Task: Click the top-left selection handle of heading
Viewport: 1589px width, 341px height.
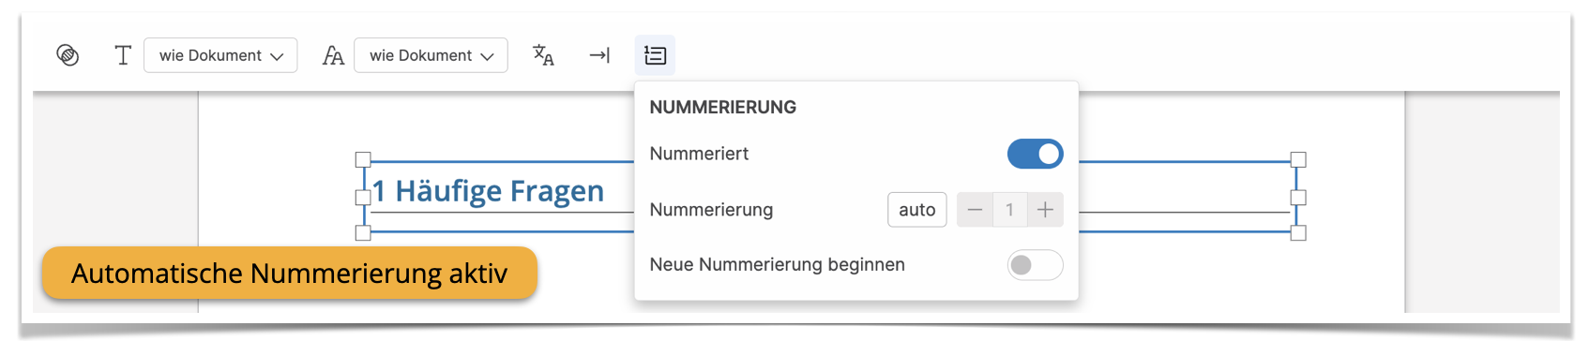Action: click(x=363, y=160)
